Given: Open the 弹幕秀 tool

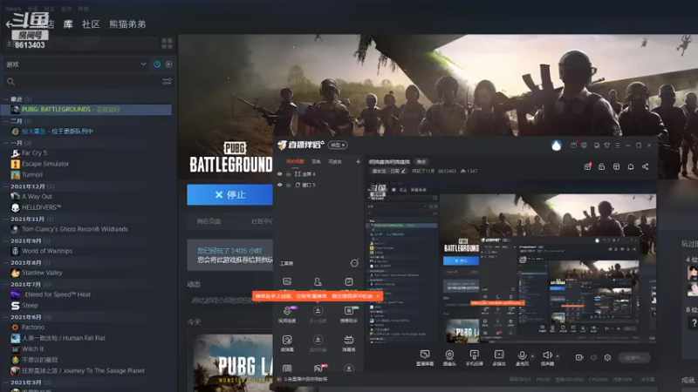Looking at the screenshot, I should pyautogui.click(x=348, y=343).
